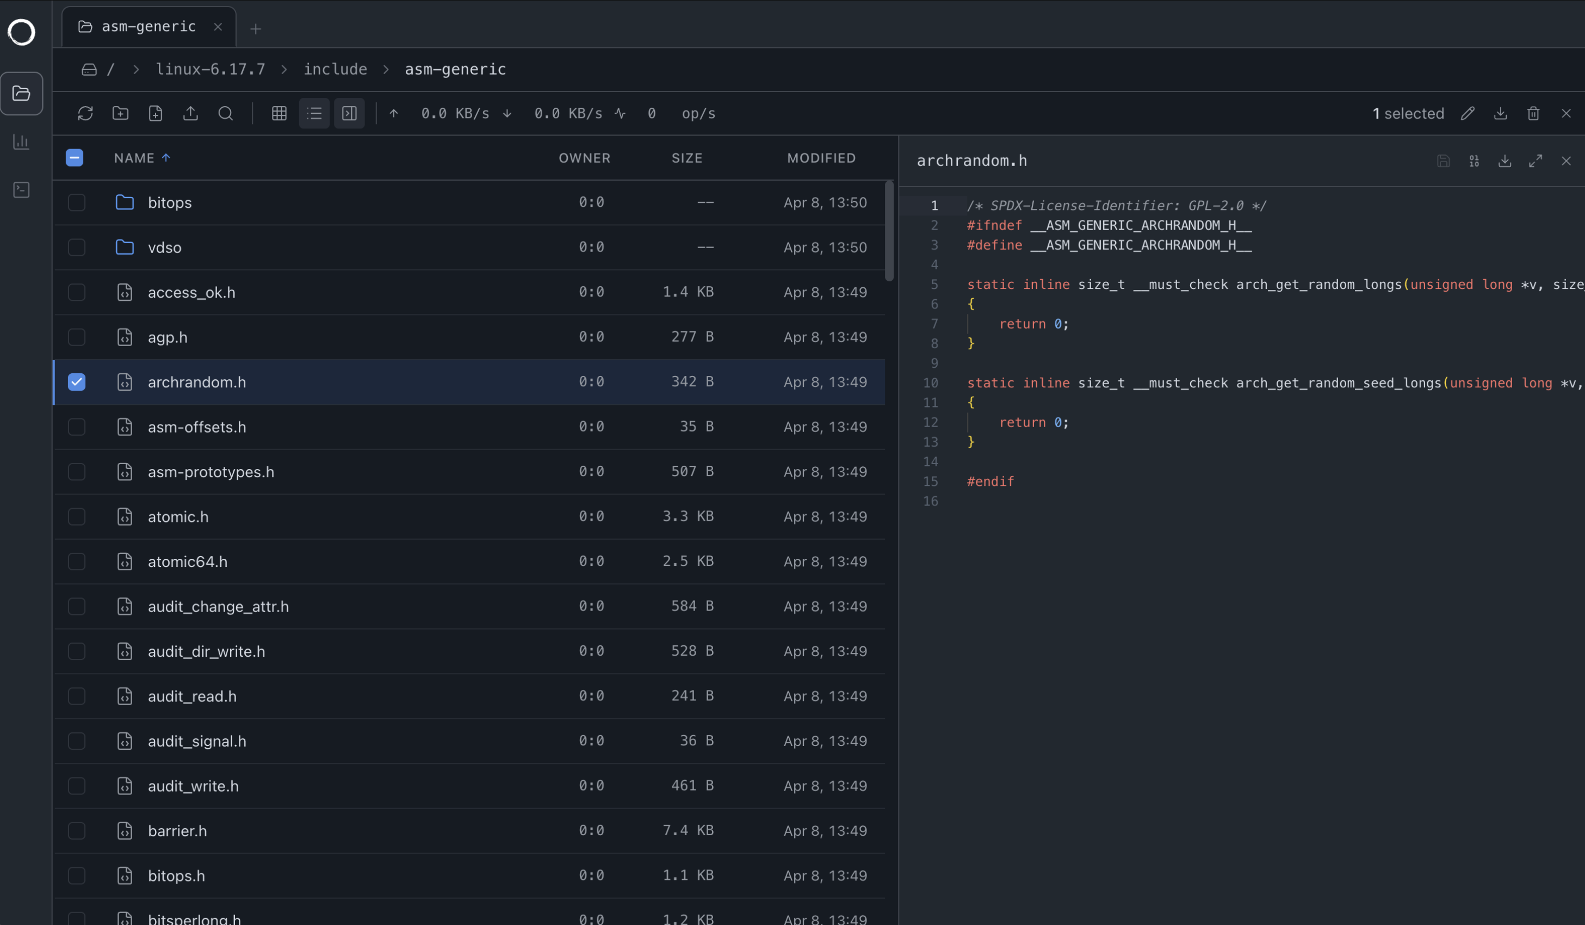This screenshot has height=925, width=1585.
Task: Create a new file
Action: coord(156,113)
